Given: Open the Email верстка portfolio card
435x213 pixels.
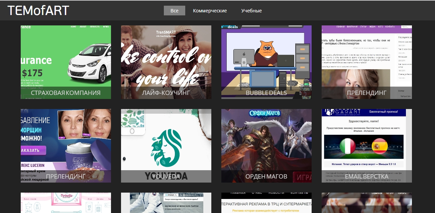Looking at the screenshot, I should click(x=367, y=146).
